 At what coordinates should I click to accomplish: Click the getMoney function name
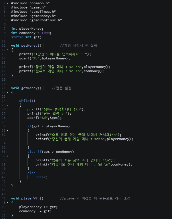[x=29, y=88]
